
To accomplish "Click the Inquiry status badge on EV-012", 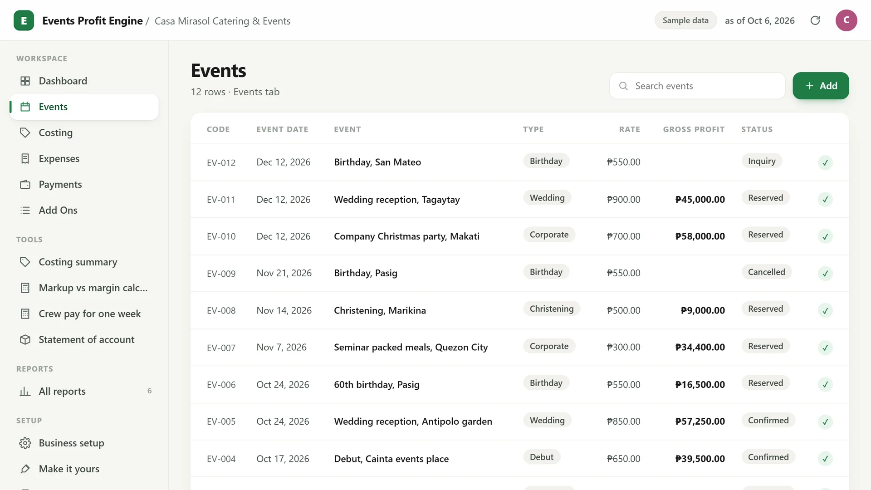I will point(762,161).
